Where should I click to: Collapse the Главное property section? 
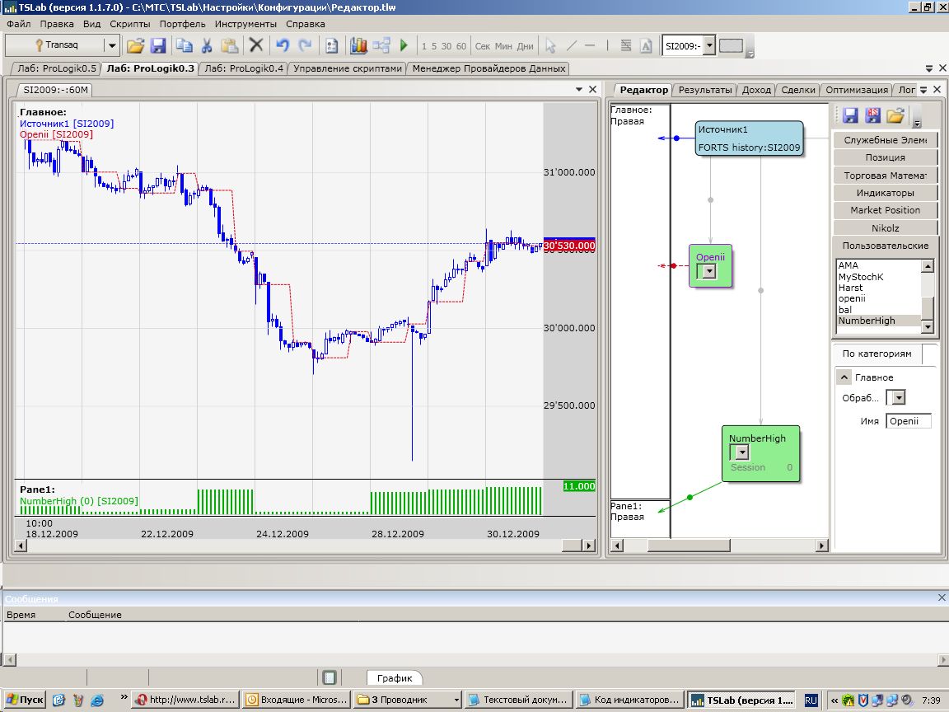pos(844,377)
